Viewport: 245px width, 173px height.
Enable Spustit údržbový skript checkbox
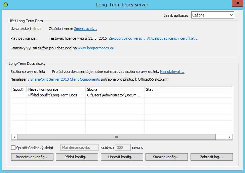click(x=13, y=147)
